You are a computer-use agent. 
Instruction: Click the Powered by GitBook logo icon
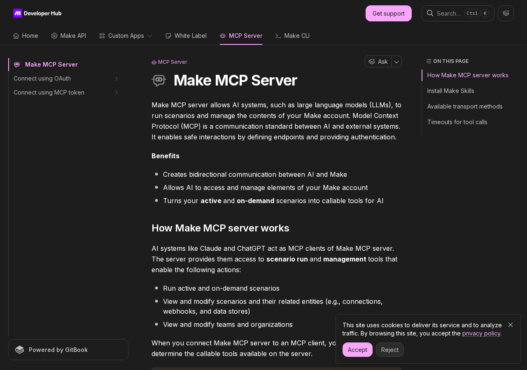(x=20, y=350)
